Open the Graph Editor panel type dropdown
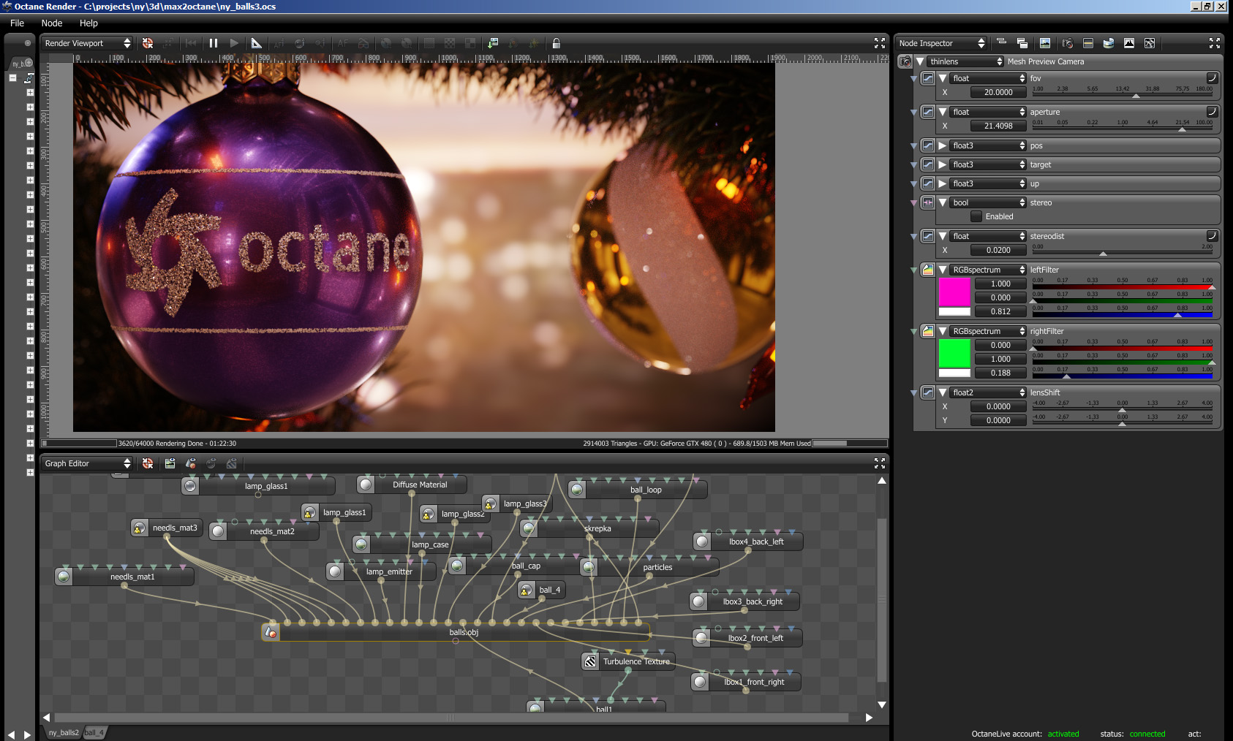This screenshot has height=741, width=1233. tap(87, 463)
